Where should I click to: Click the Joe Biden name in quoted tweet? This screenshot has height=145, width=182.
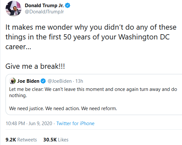tap(28, 81)
